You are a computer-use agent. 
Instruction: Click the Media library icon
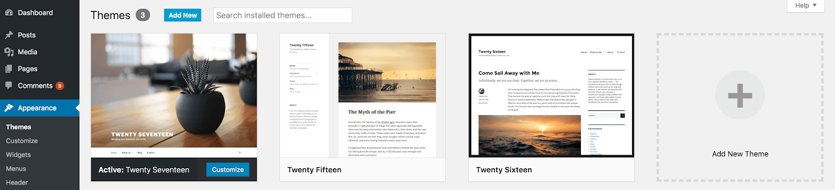9,52
